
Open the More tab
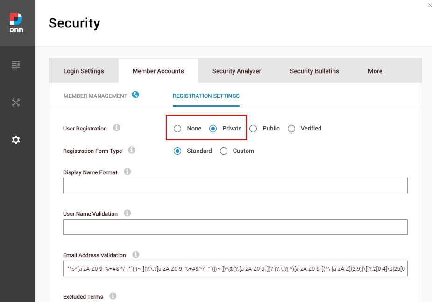375,71
